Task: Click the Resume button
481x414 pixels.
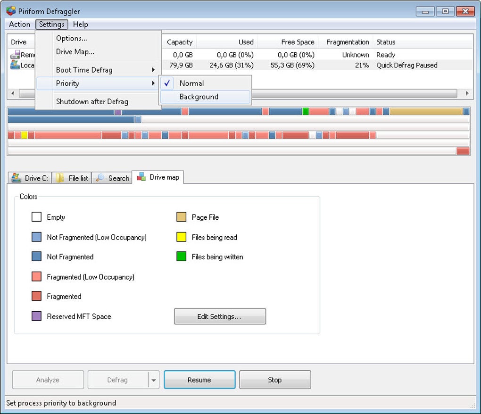Action: (x=199, y=380)
